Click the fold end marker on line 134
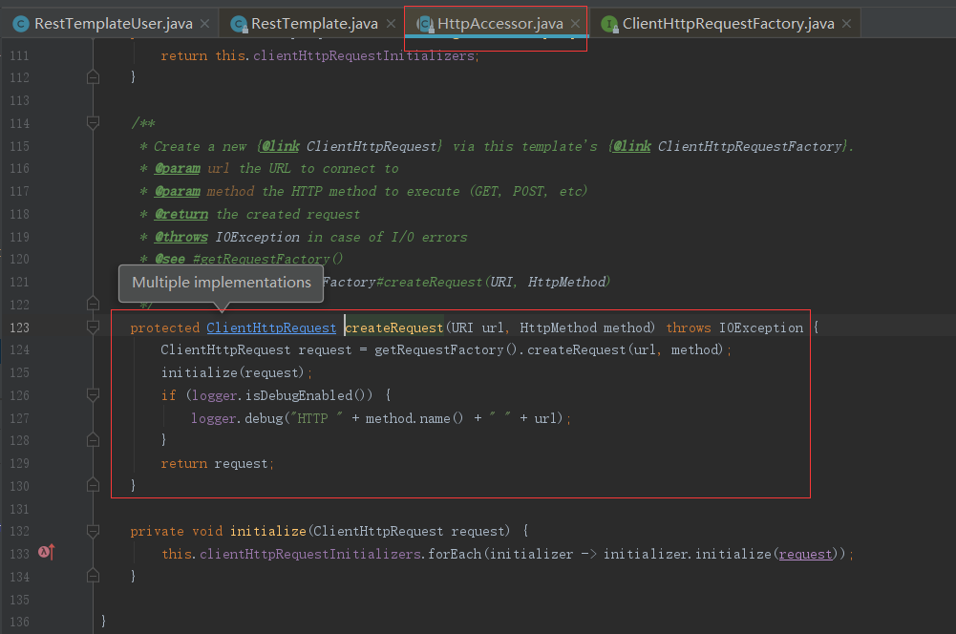This screenshot has width=956, height=634. pos(94,576)
